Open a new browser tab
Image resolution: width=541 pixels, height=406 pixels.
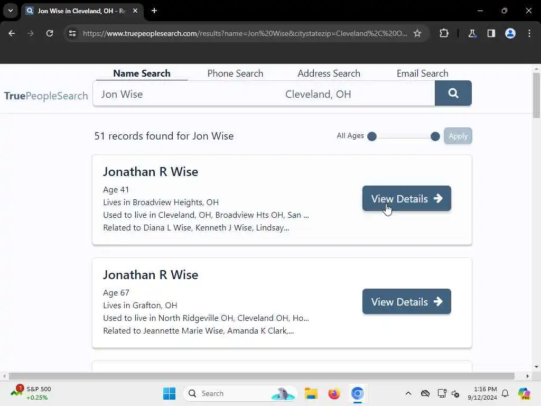154,11
